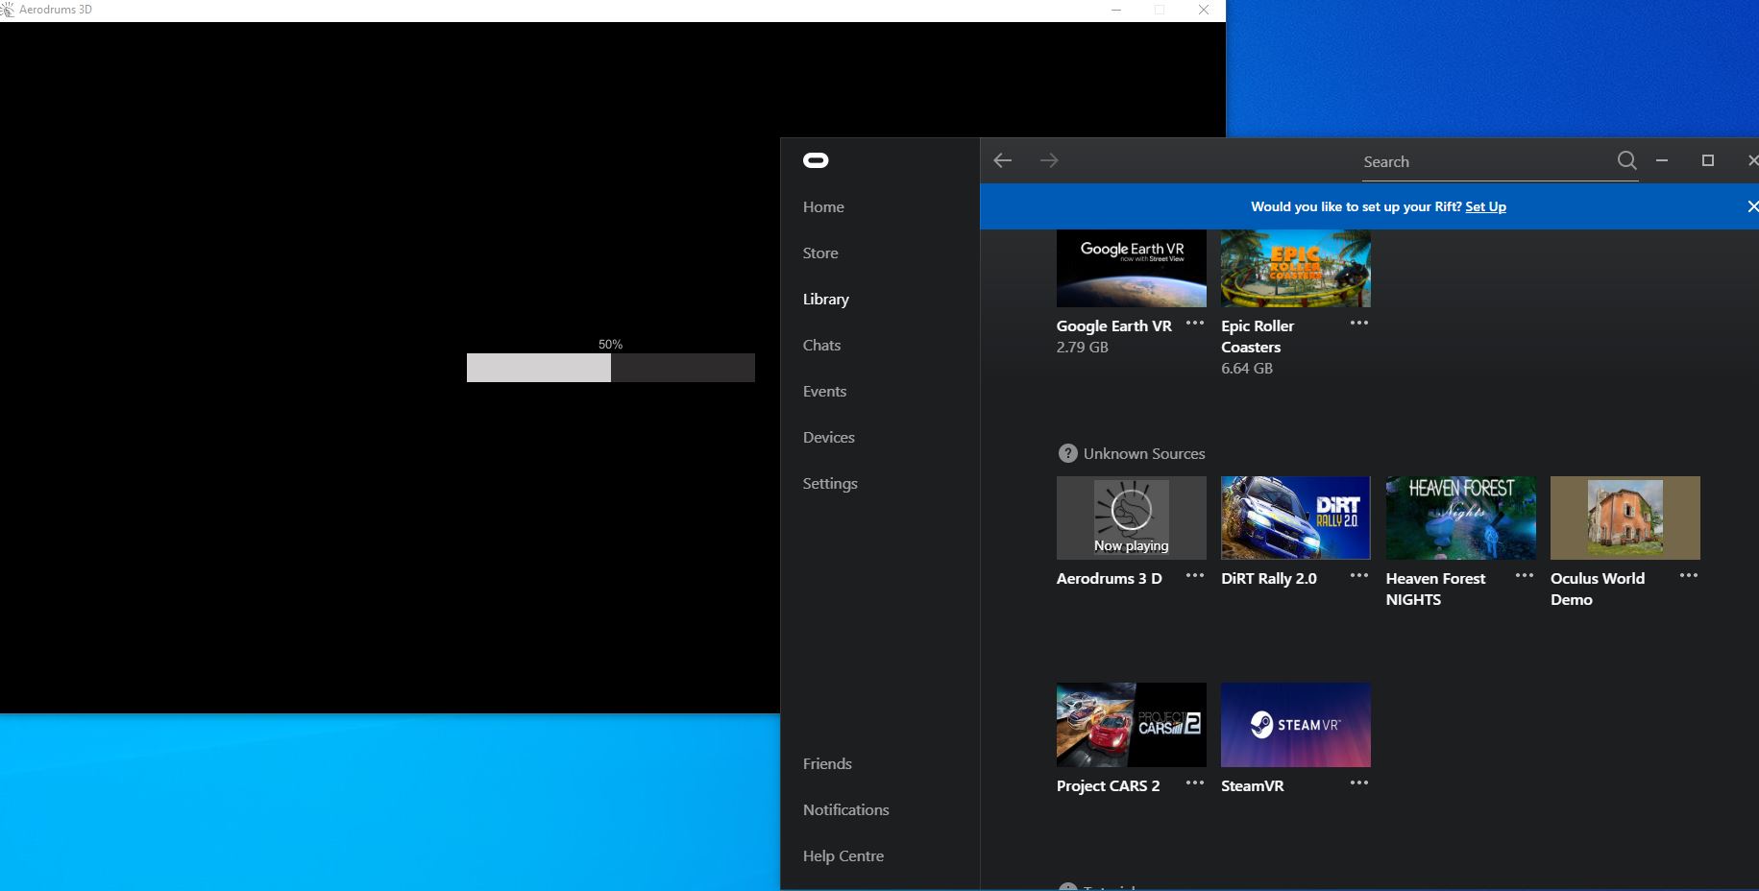Minimize the Oculus window

(x=1662, y=160)
